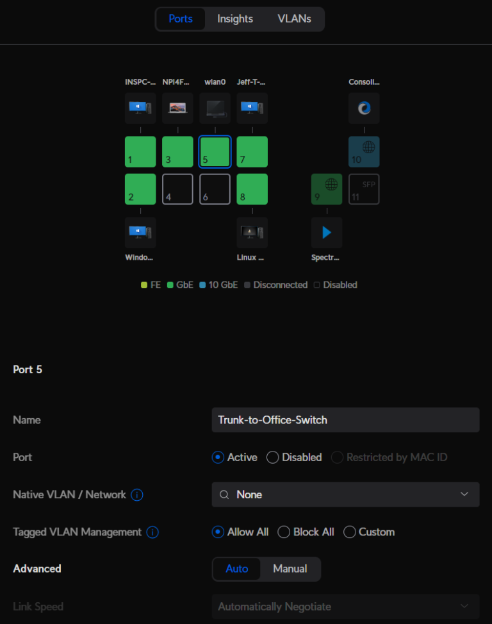Click the Windows device icon below port 2
Image resolution: width=492 pixels, height=624 pixels.
tap(140, 233)
